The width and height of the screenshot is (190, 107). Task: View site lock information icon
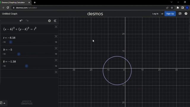[14, 8]
